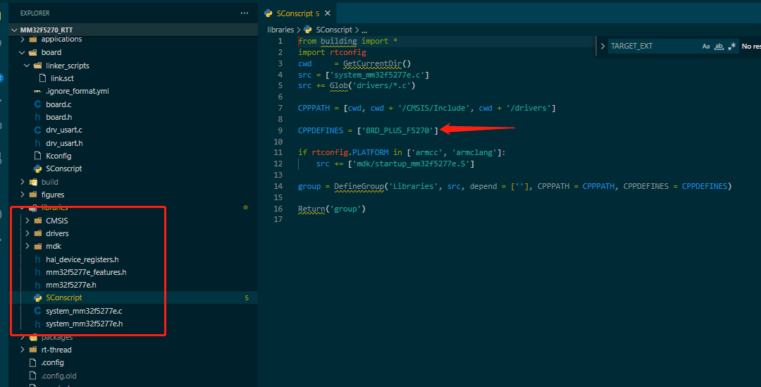Viewport: 761px width, 387px height.
Task: Open board.h file
Action: tap(58, 117)
